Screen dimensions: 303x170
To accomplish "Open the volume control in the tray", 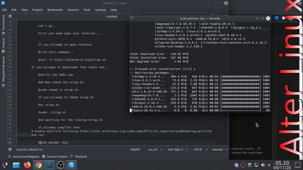I will [263, 165].
